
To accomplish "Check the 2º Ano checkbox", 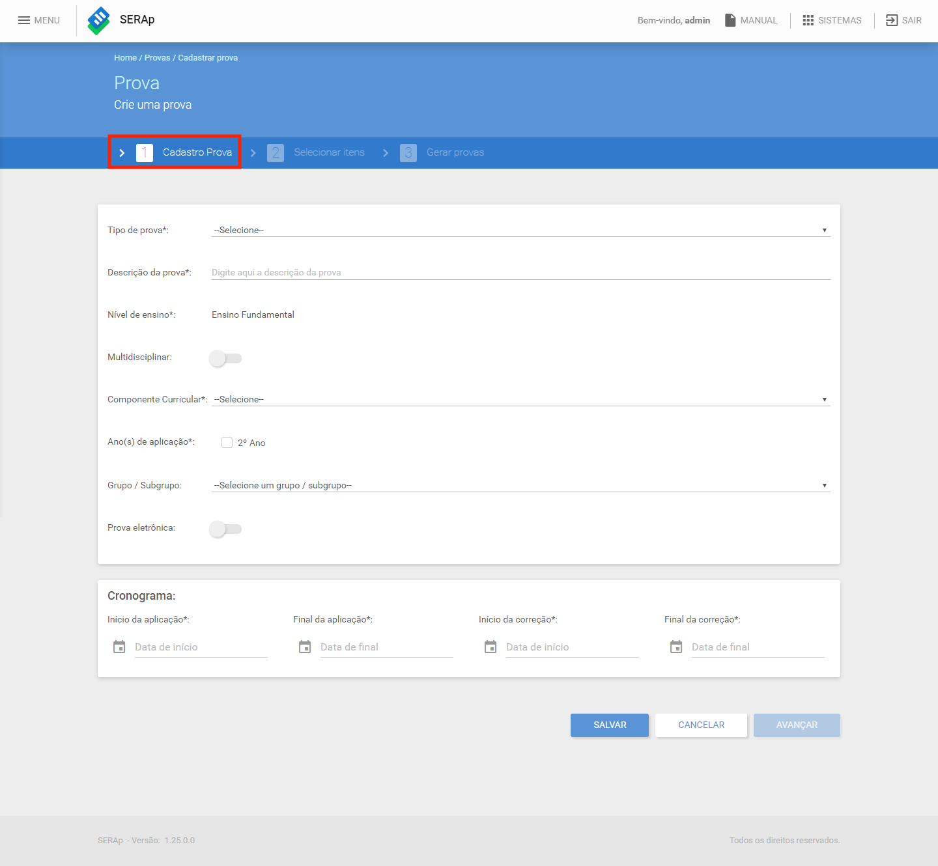I will [227, 442].
